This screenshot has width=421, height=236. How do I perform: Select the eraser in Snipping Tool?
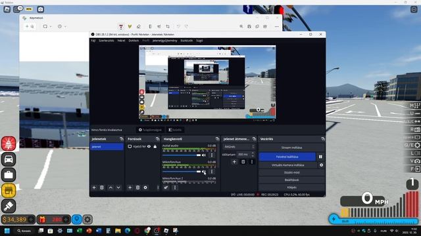(x=139, y=26)
